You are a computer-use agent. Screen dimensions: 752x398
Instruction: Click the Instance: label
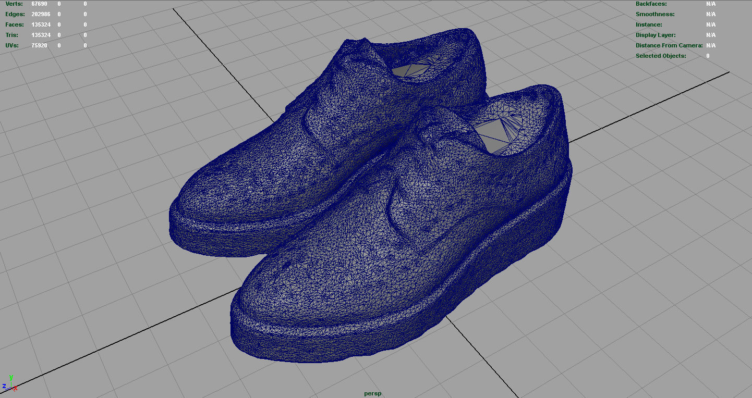649,24
